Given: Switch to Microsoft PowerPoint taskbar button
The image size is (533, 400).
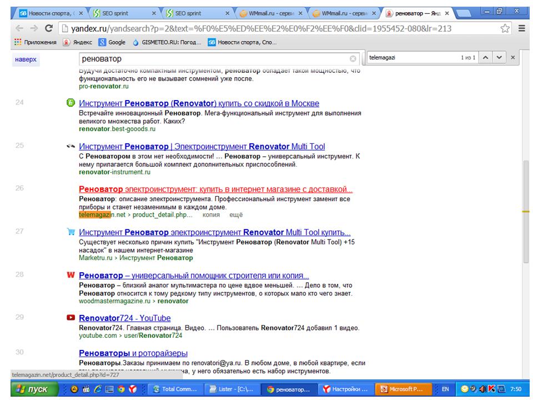Looking at the screenshot, I should coord(403,389).
